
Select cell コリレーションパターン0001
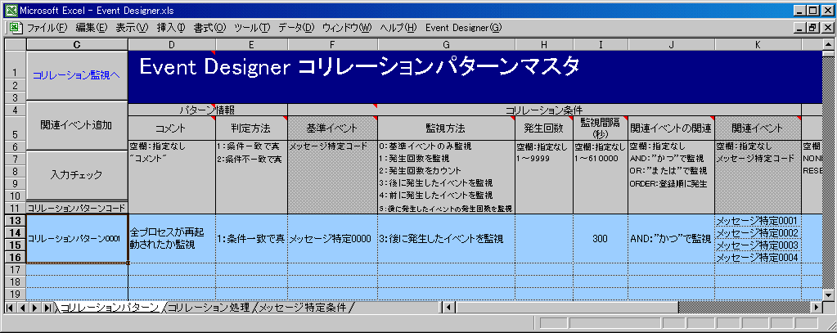click(x=77, y=239)
